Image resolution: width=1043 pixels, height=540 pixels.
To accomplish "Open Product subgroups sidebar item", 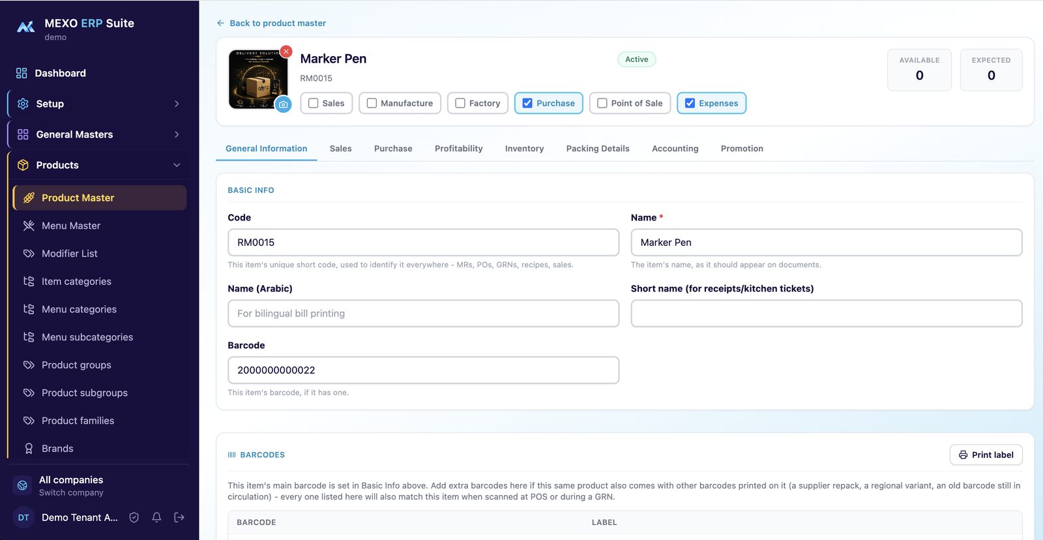I will coord(85,393).
